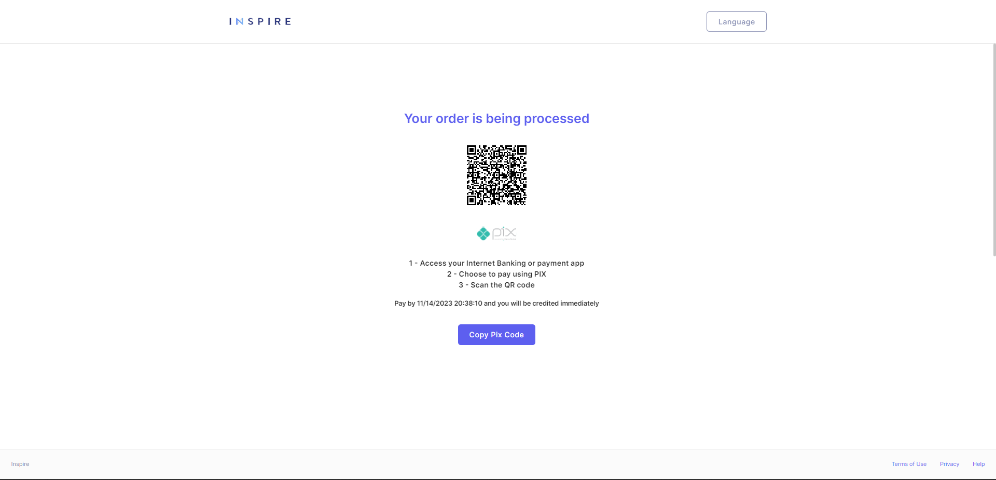This screenshot has width=996, height=480.
Task: Open the Help footer link
Action: [x=978, y=464]
